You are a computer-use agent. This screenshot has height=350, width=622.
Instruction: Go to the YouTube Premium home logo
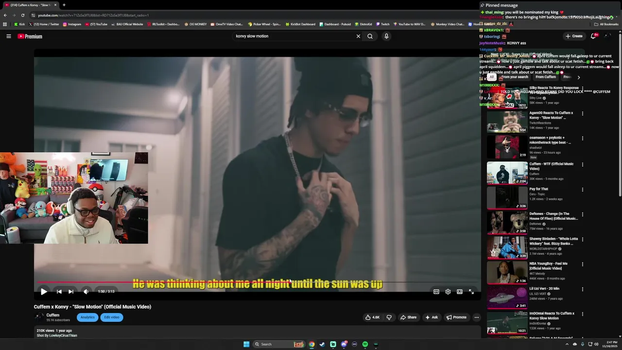point(30,36)
